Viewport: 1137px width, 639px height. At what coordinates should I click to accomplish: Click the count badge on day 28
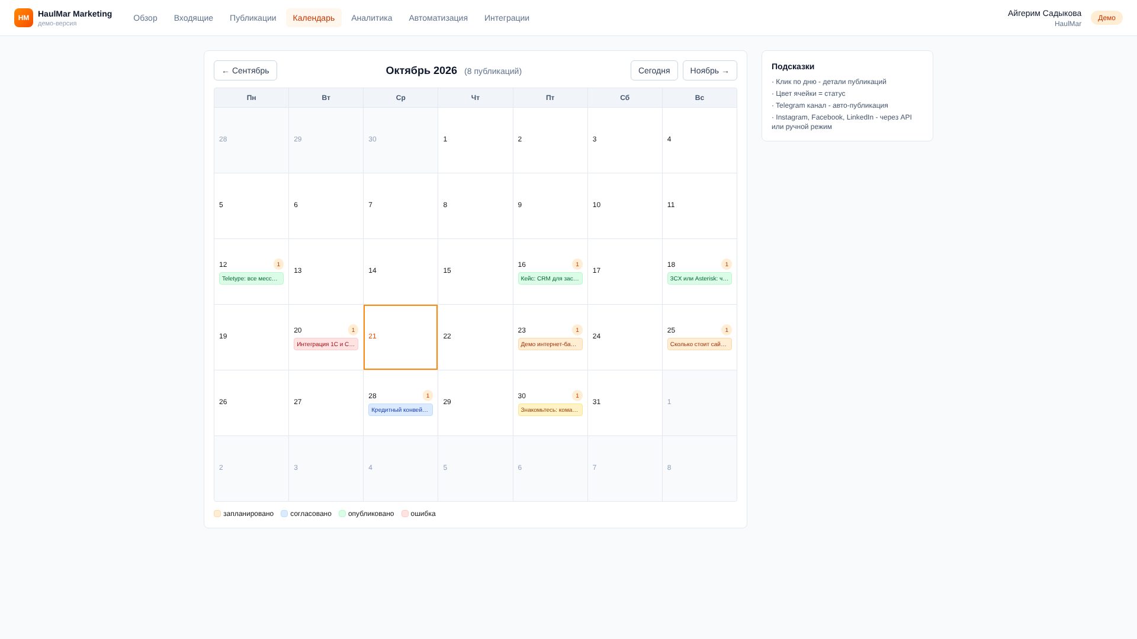pos(428,395)
